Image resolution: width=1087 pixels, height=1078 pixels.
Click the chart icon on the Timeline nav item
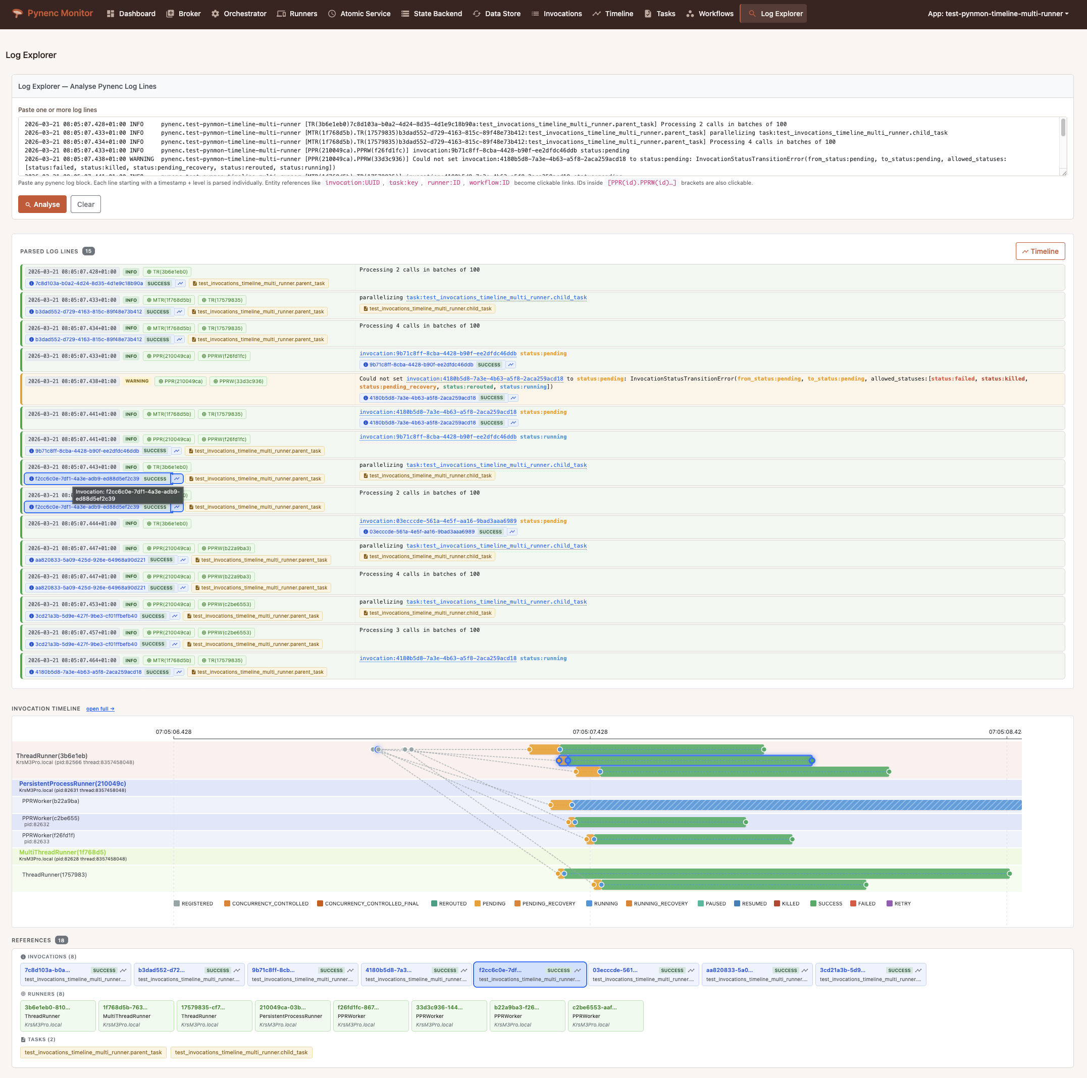596,14
